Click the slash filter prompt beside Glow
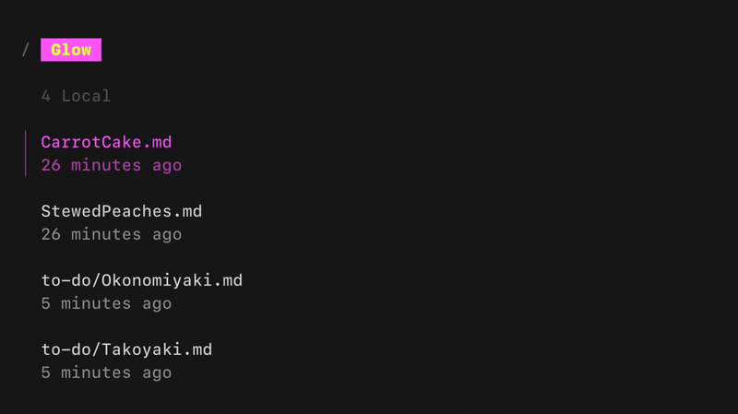 click(26, 50)
